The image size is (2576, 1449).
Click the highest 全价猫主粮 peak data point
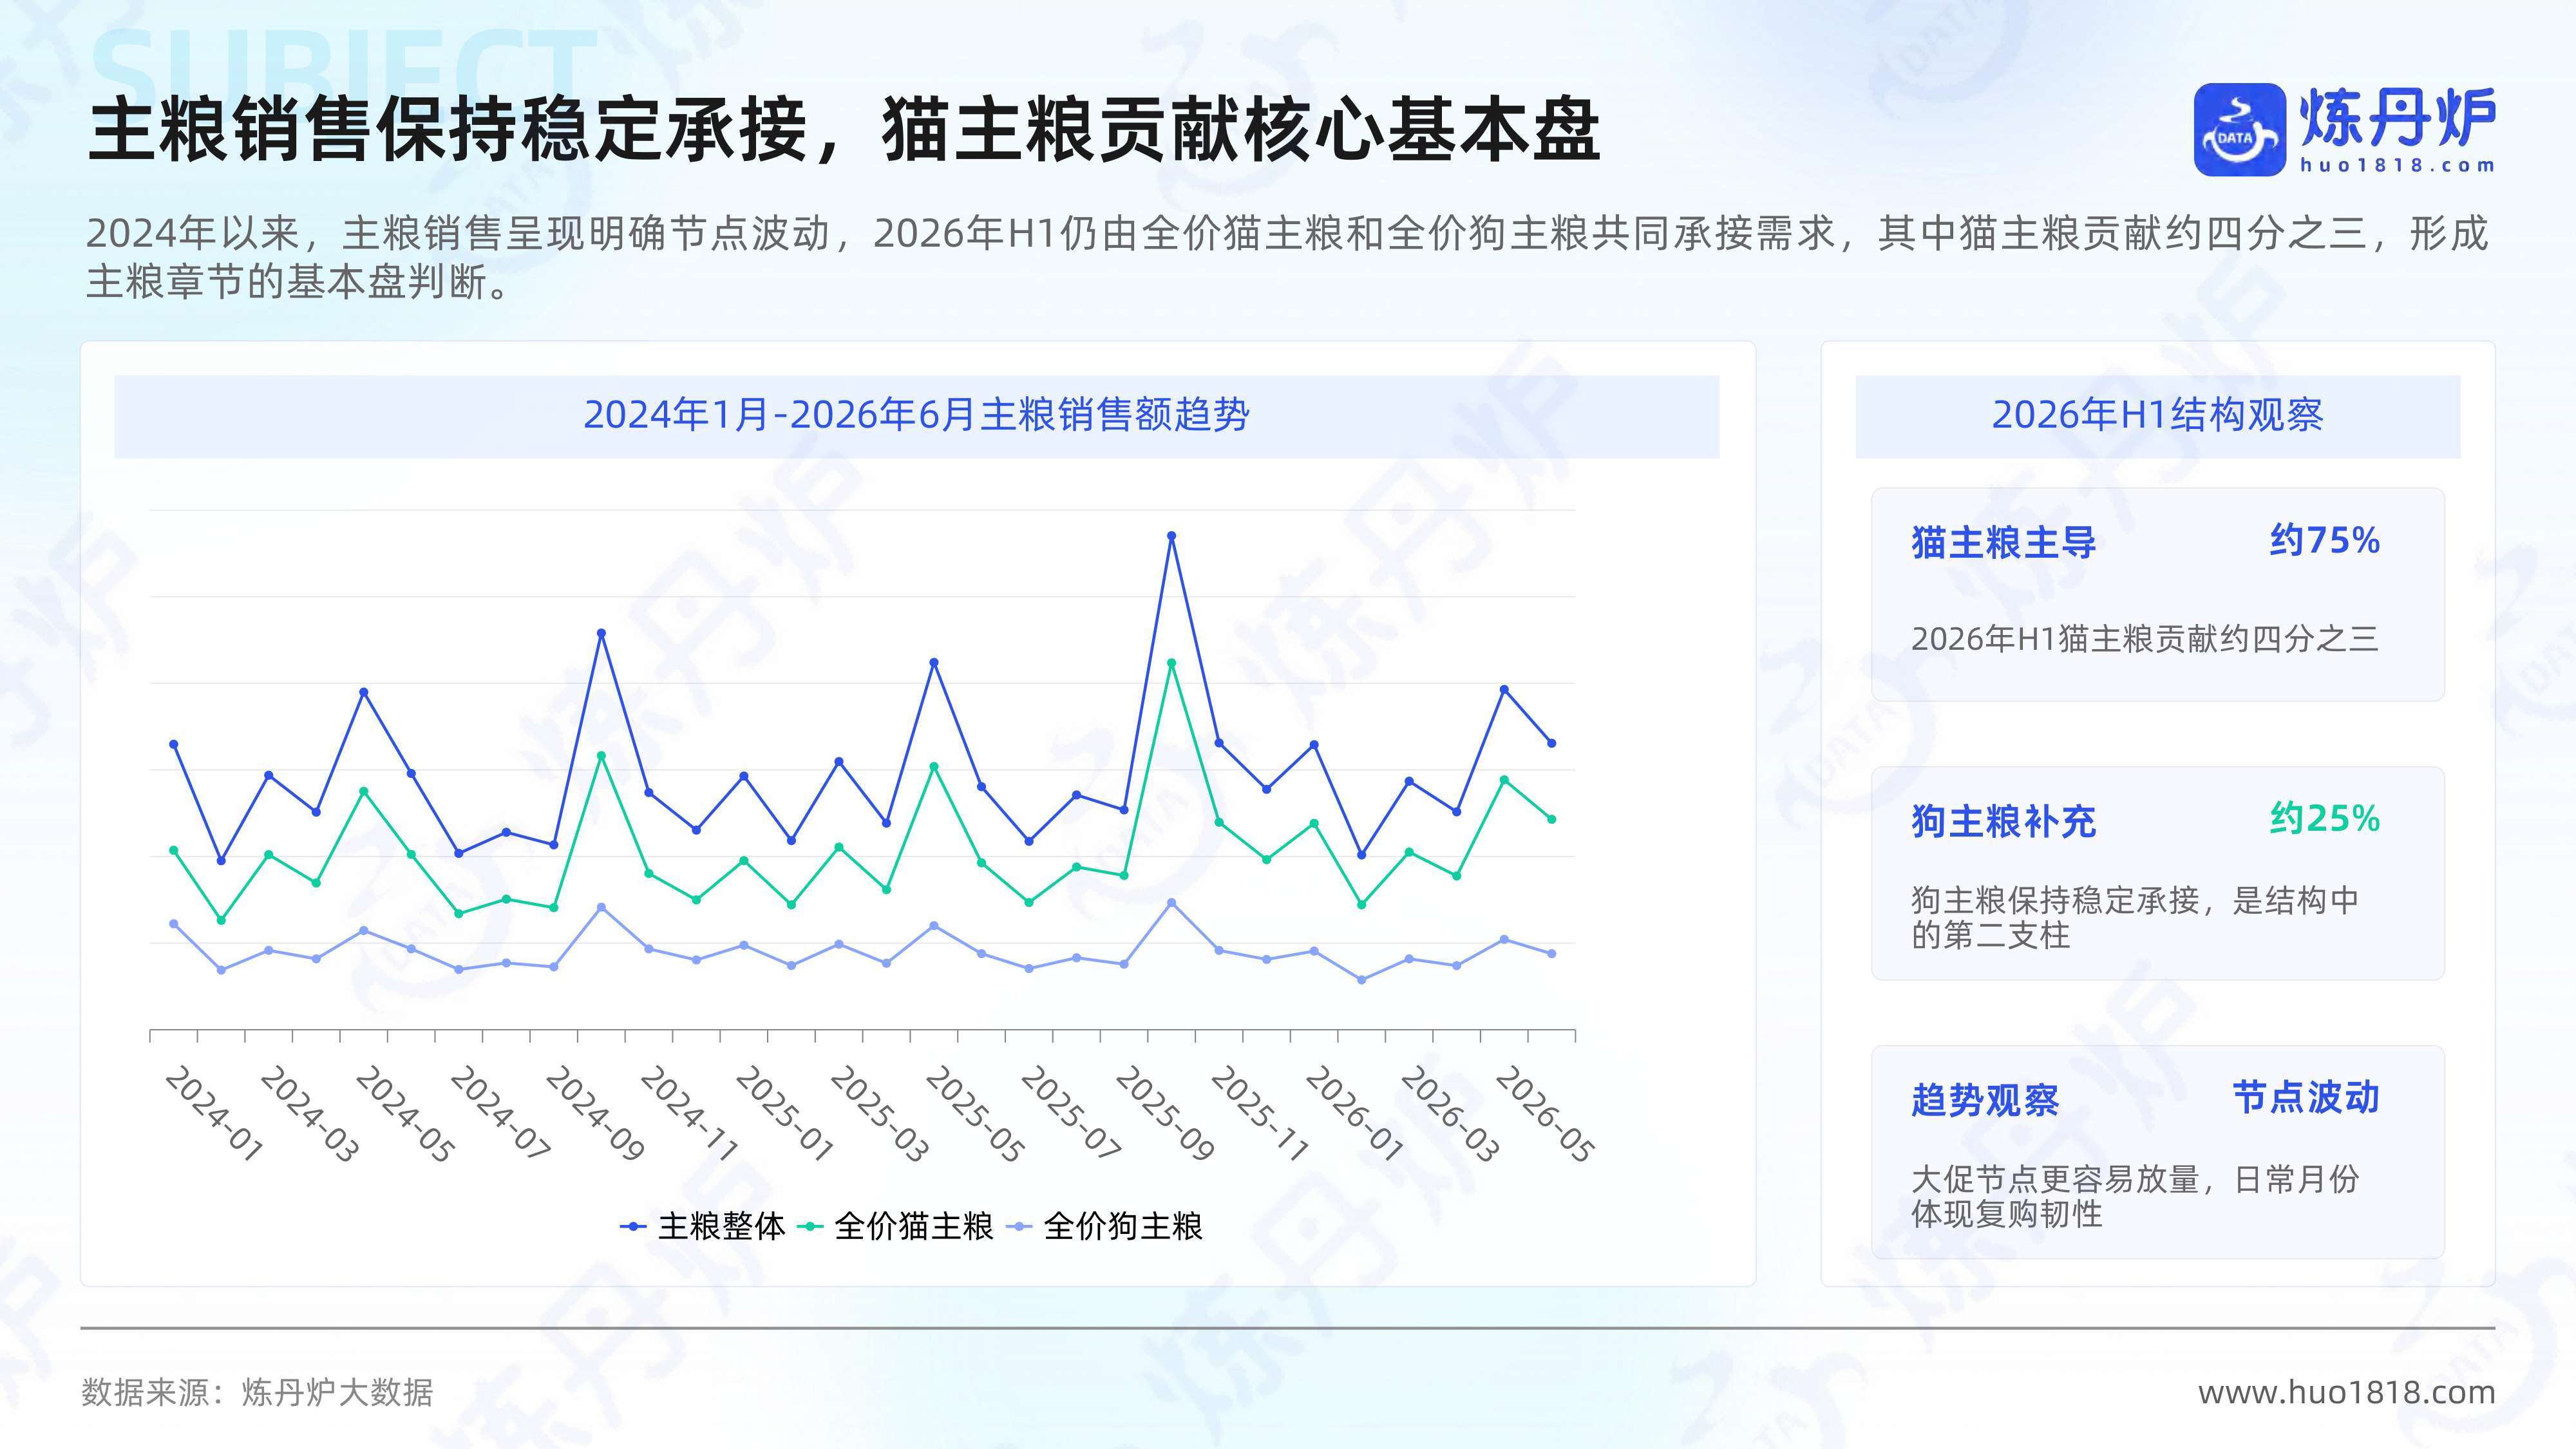[x=1172, y=663]
